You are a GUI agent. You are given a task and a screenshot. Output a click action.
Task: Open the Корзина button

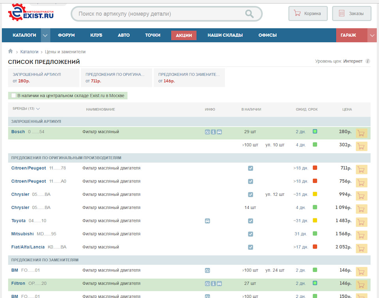308,13
